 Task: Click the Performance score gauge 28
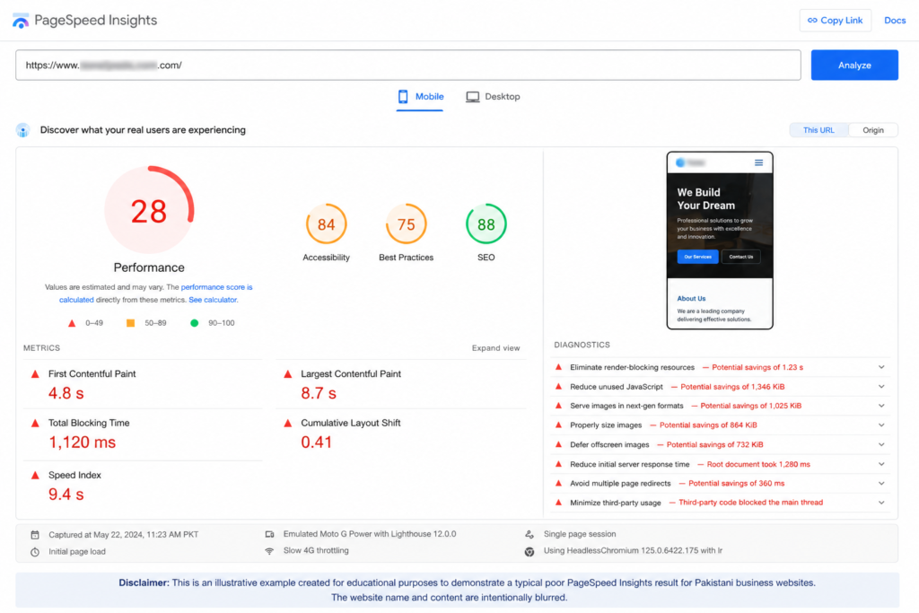pos(149,211)
